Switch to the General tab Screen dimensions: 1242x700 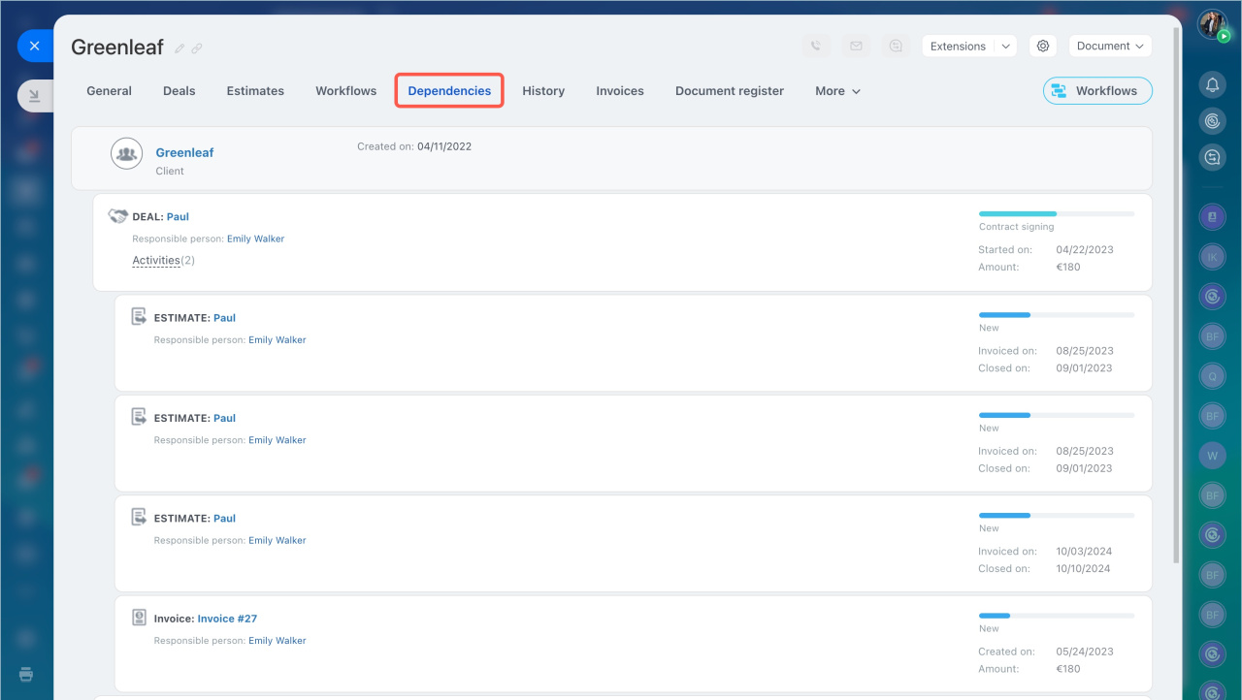(109, 91)
